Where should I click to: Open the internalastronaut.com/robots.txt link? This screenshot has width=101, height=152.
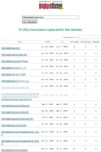[x=14, y=150]
